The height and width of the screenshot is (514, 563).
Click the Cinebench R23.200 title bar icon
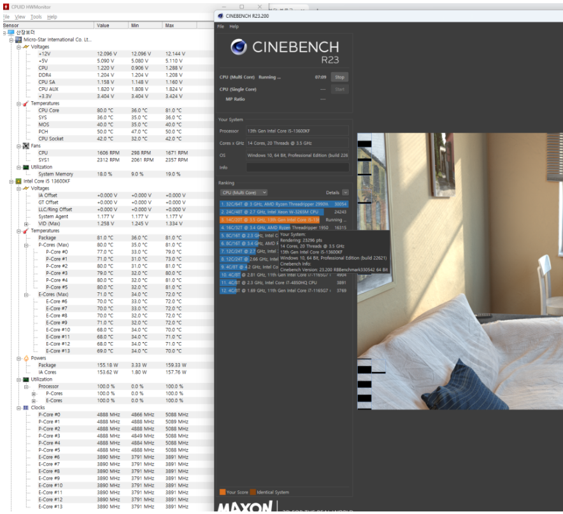(220, 16)
